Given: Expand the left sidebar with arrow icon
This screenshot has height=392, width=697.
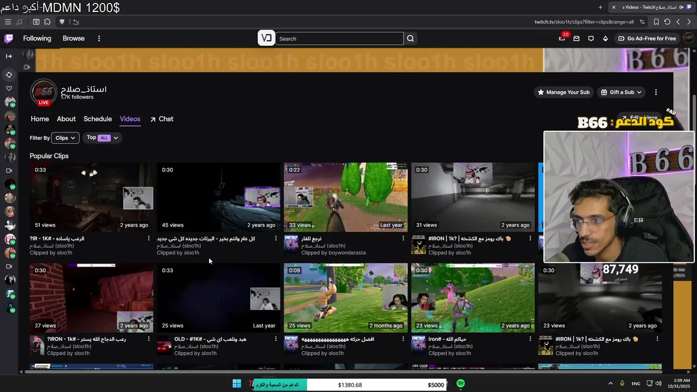Looking at the screenshot, I should coord(9,56).
